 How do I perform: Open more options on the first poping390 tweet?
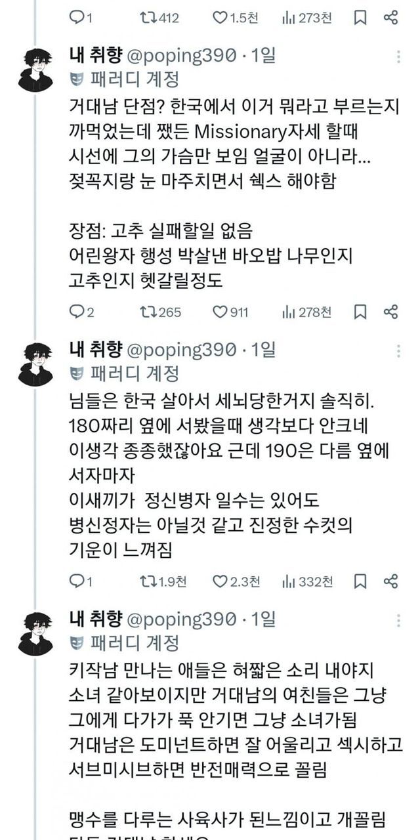coord(398,57)
